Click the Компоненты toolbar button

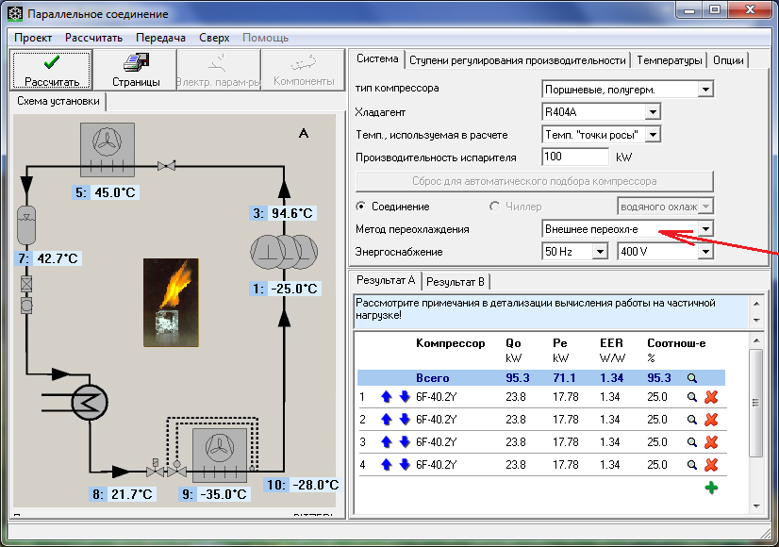click(303, 70)
